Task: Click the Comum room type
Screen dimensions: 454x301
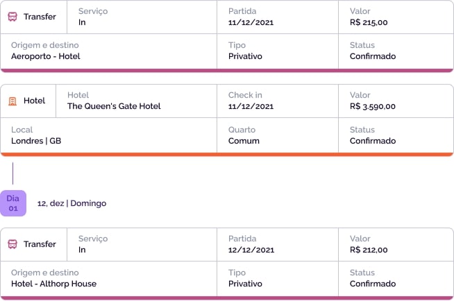Action: (x=244, y=141)
